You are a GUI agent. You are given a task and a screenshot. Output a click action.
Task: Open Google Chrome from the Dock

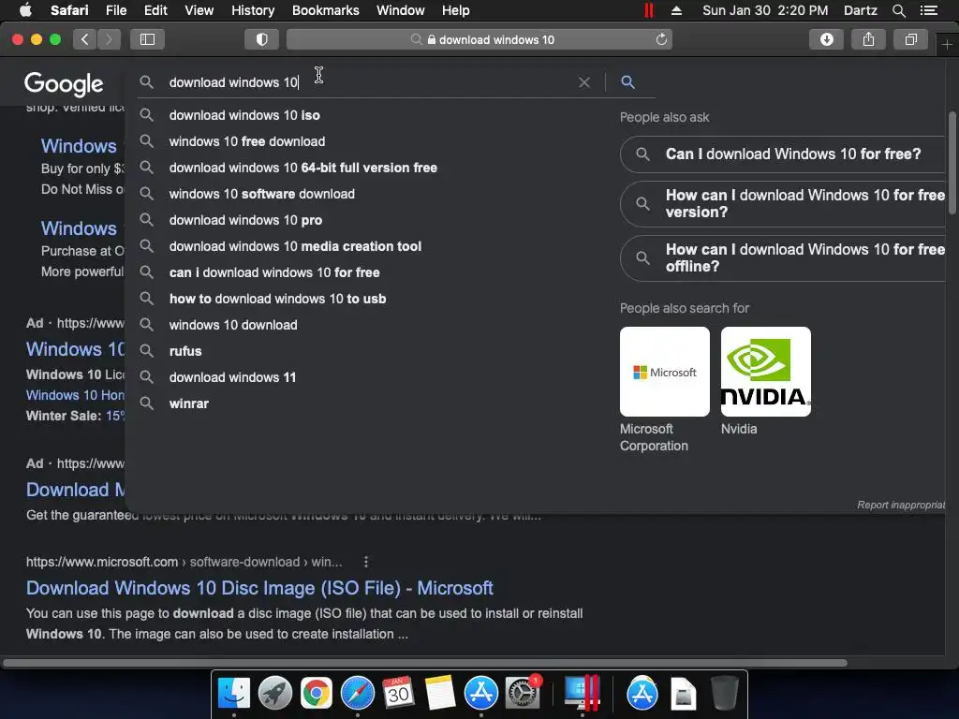317,694
